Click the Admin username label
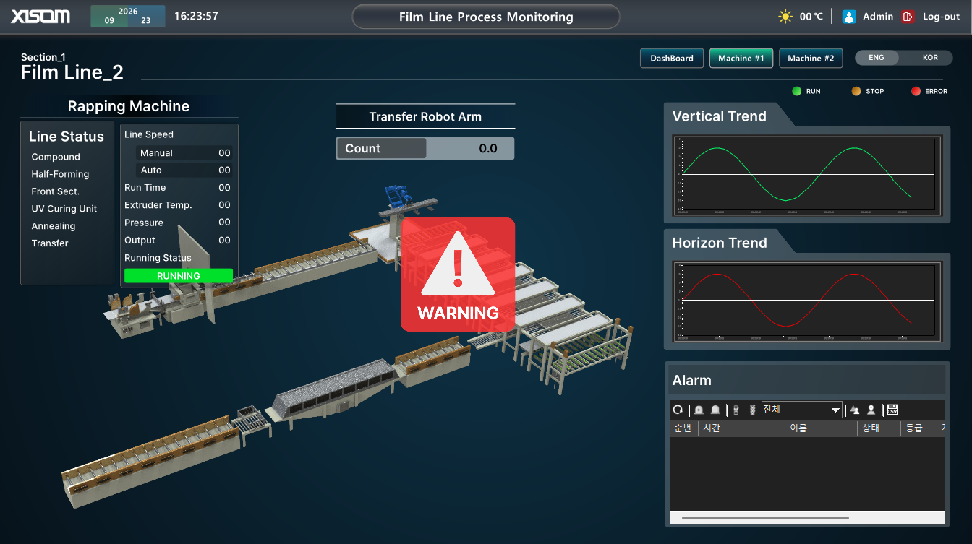The image size is (972, 544). [878, 16]
